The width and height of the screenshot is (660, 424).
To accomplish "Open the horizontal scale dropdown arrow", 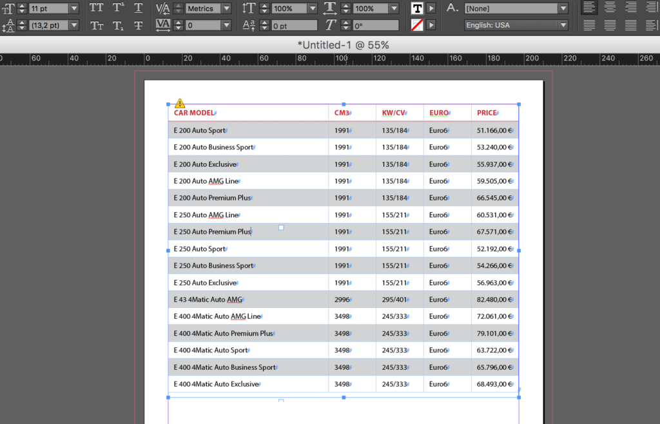I will [x=394, y=8].
